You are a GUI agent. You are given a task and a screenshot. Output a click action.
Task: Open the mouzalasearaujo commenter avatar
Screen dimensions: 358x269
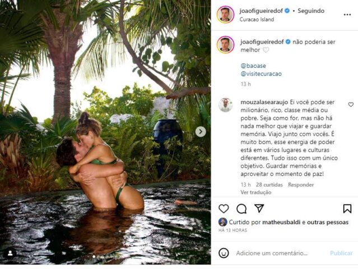coord(225,105)
